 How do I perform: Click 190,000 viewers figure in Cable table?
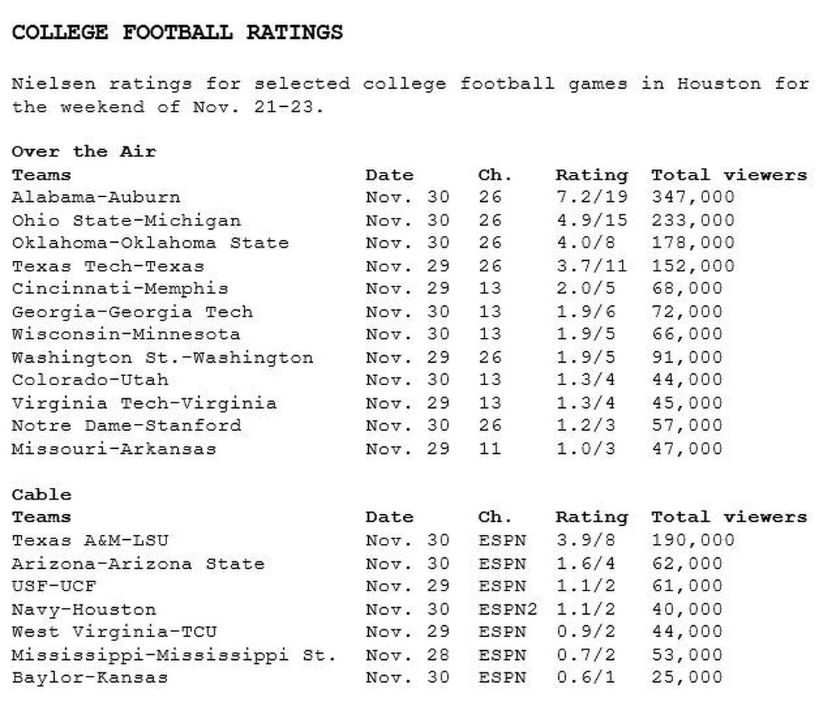[693, 541]
